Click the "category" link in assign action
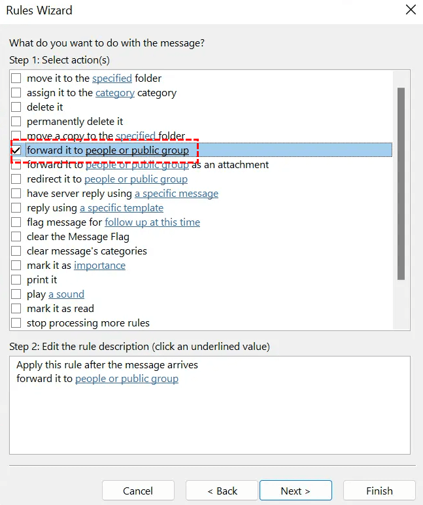Screen dimensions: 423x505 [x=115, y=93]
